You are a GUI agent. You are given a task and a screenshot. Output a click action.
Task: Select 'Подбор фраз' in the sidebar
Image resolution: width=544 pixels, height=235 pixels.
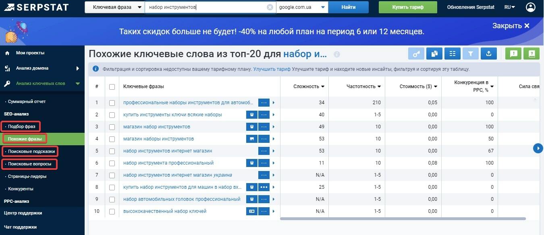tap(22, 127)
